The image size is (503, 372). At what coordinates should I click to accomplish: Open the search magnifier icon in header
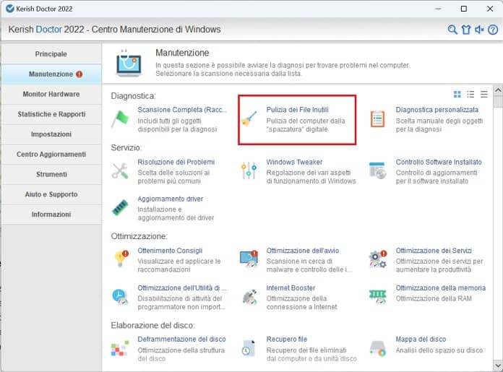click(452, 30)
